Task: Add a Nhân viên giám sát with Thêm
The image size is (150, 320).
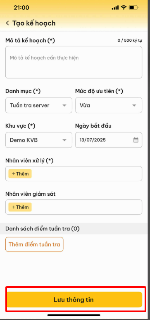Action: click(x=20, y=207)
